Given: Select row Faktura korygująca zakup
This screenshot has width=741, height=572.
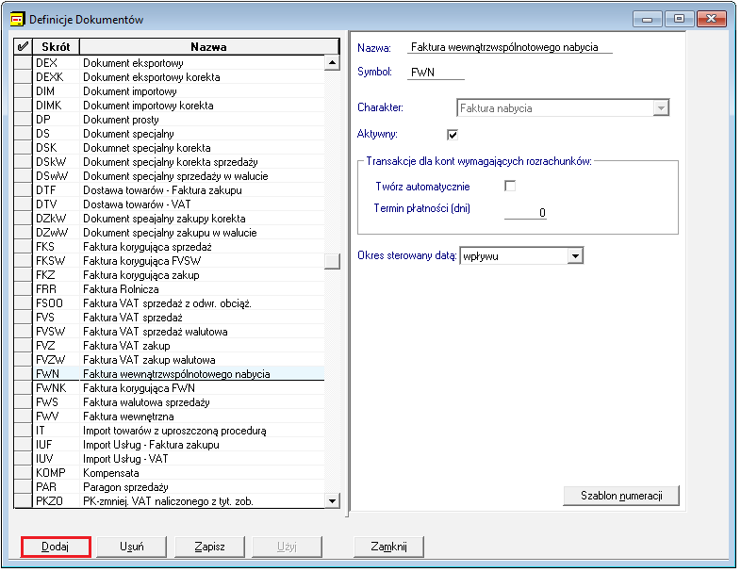Looking at the screenshot, I should coord(178,275).
